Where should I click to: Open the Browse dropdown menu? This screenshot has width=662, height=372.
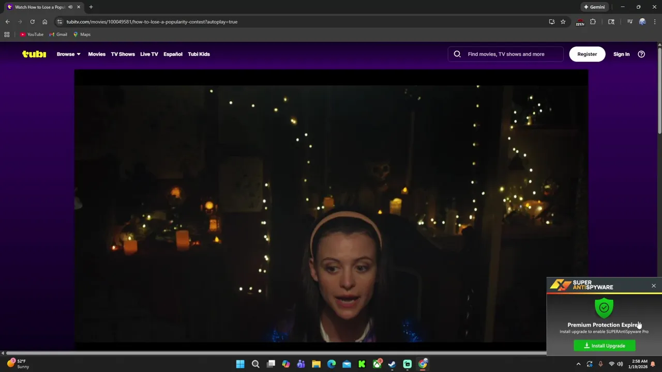(x=68, y=54)
